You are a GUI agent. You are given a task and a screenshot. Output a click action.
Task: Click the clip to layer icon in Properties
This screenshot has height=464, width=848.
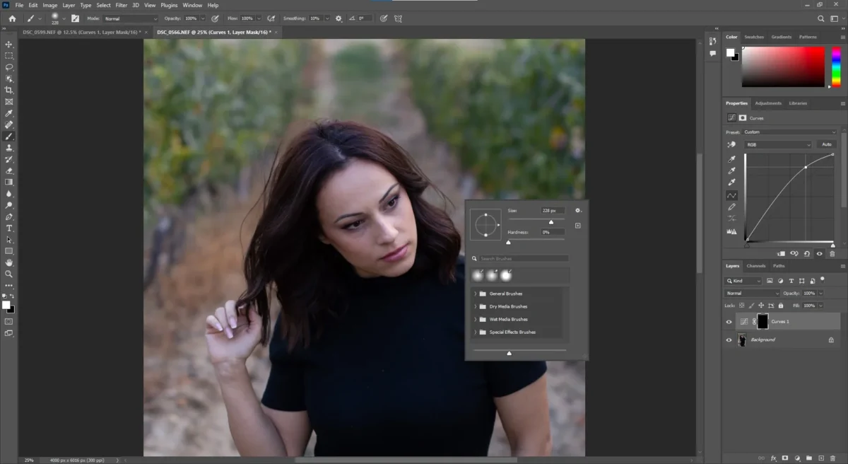click(781, 253)
